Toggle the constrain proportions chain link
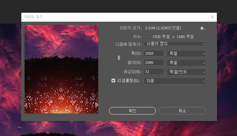This screenshot has height=136, width=237. click(x=119, y=58)
